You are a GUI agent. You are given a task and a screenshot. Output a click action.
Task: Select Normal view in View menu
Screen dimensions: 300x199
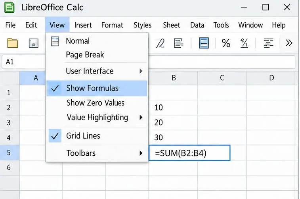pyautogui.click(x=97, y=41)
